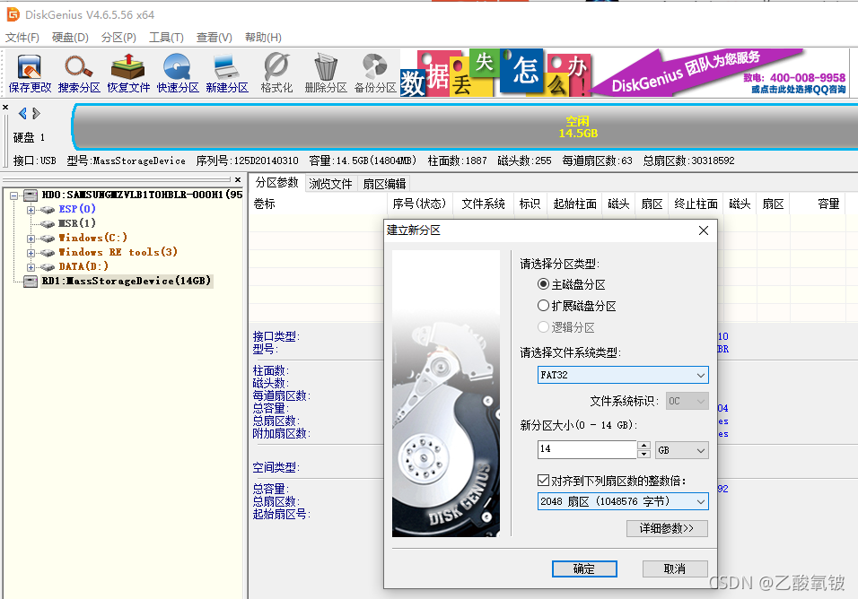The image size is (858, 599).
Task: Click the partition size input field showing 14
Action: pyautogui.click(x=587, y=449)
